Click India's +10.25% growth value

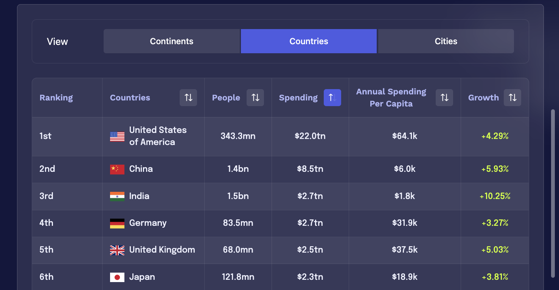[495, 196]
